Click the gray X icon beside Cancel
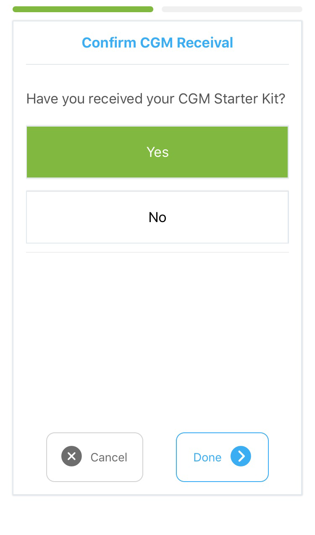The image size is (315, 535). tap(71, 456)
